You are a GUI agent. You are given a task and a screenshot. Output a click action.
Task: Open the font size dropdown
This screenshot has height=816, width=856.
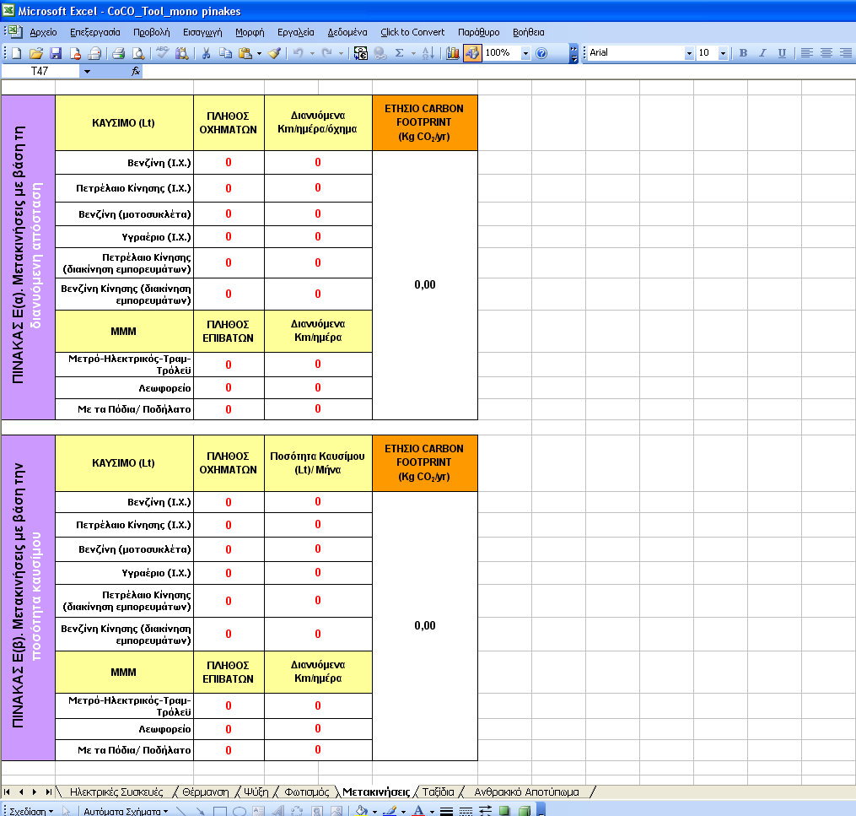click(x=724, y=53)
